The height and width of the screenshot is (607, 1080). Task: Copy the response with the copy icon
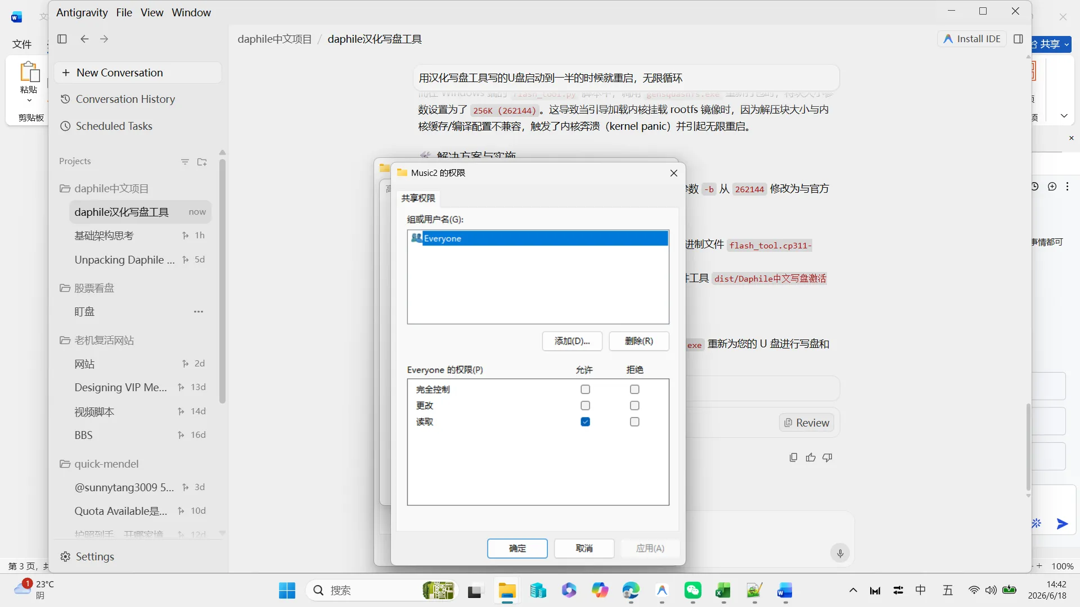793,457
